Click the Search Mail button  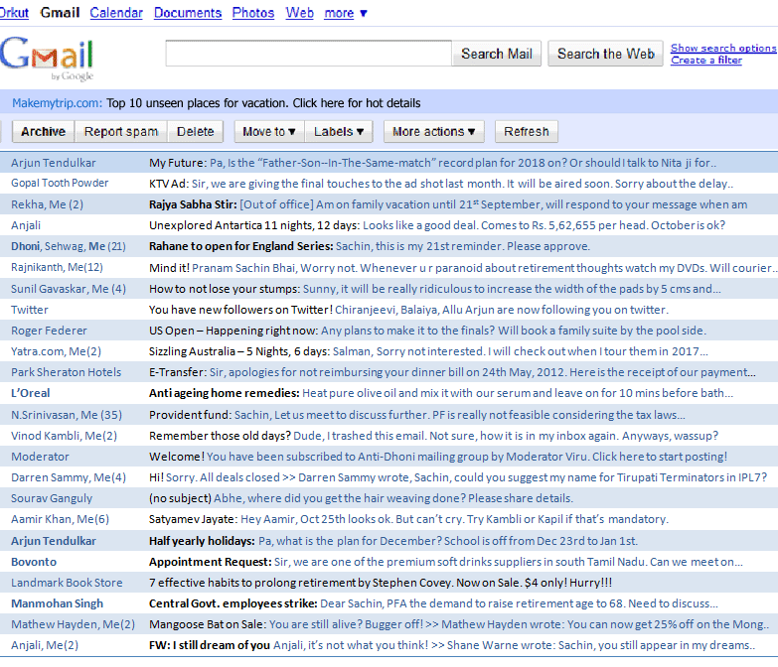tap(497, 54)
